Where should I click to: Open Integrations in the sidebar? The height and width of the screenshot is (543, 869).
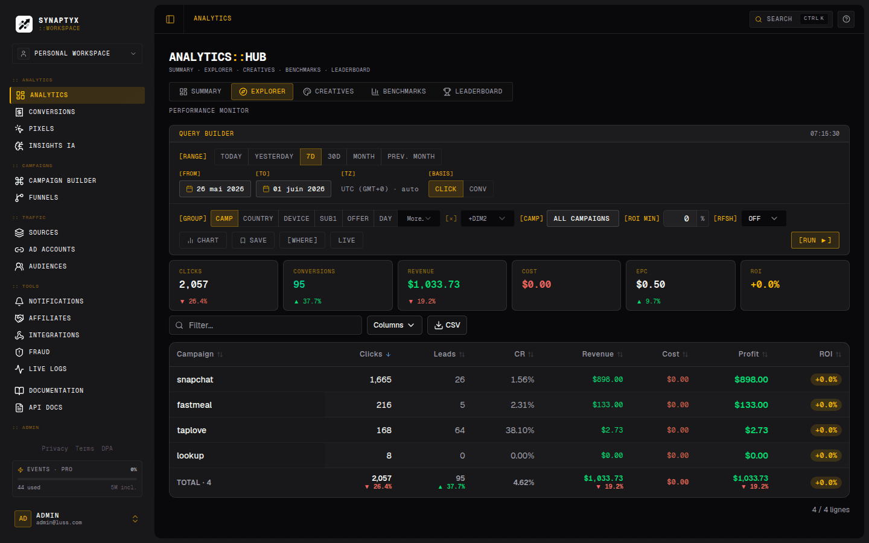(x=77, y=335)
